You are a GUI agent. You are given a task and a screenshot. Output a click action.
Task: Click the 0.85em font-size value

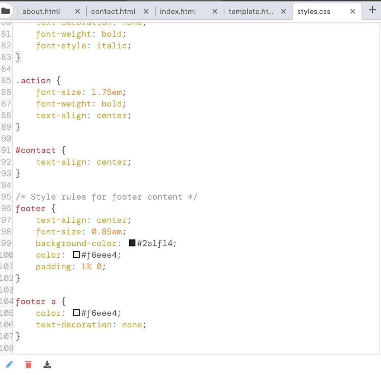(107, 232)
